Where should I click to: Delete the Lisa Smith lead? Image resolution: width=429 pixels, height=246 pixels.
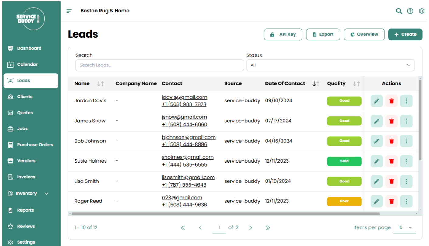point(392,181)
